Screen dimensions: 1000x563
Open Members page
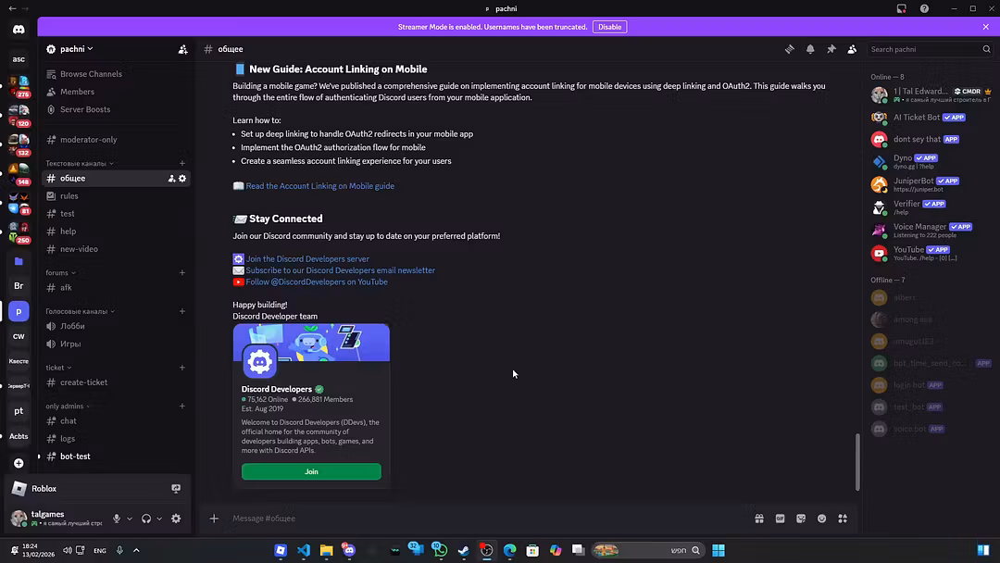pos(116,92)
